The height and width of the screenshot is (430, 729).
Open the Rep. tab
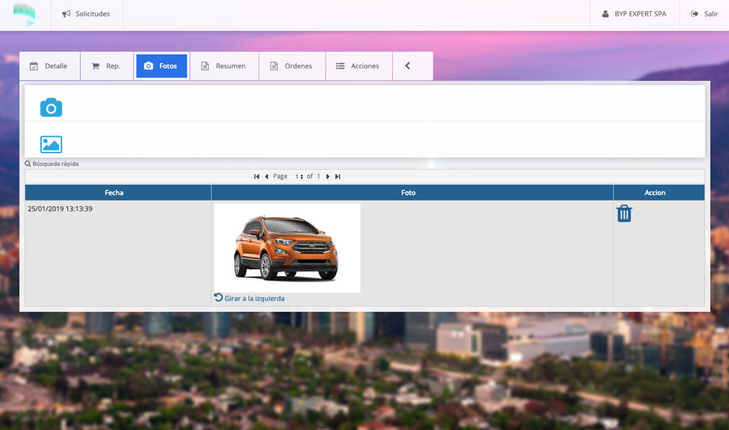pos(106,66)
